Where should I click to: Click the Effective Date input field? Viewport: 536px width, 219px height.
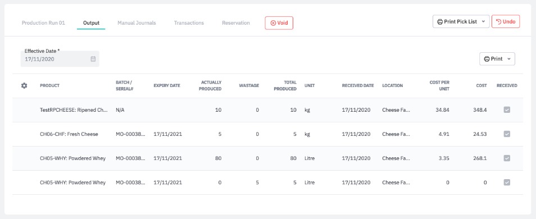point(60,59)
